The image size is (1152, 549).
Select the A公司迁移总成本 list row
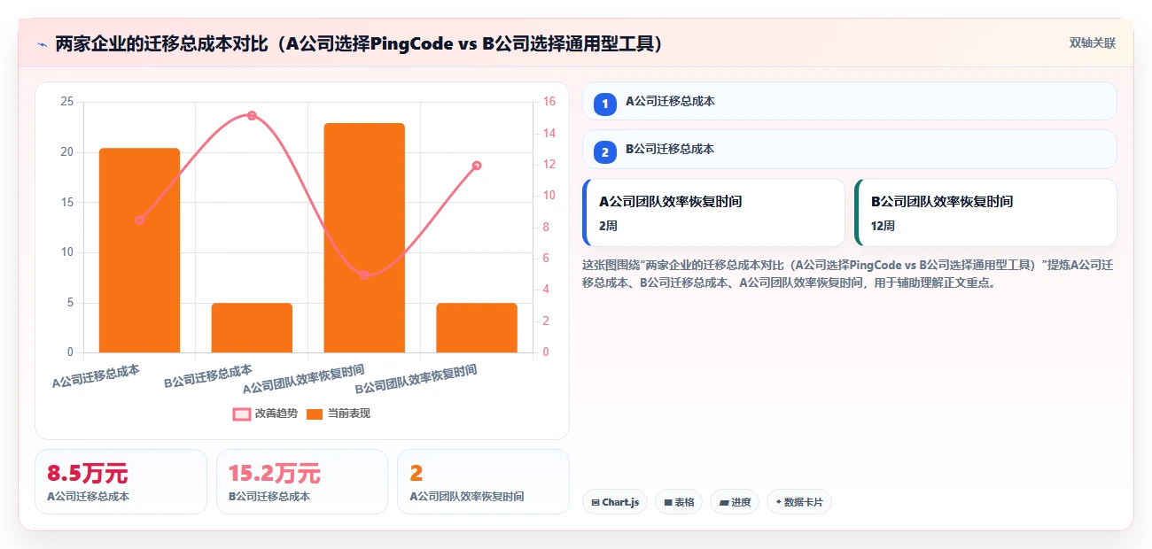[849, 101]
